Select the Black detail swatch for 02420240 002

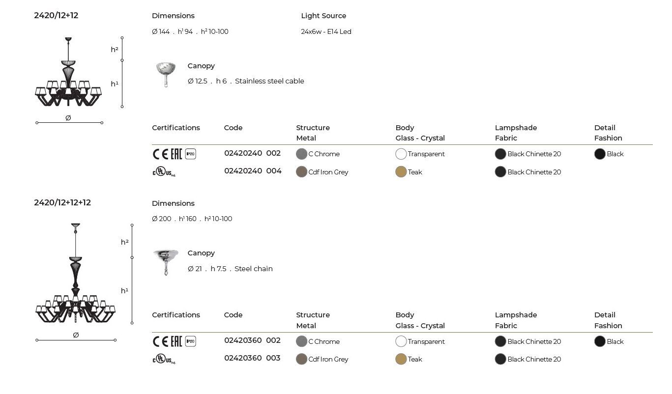[x=600, y=154]
